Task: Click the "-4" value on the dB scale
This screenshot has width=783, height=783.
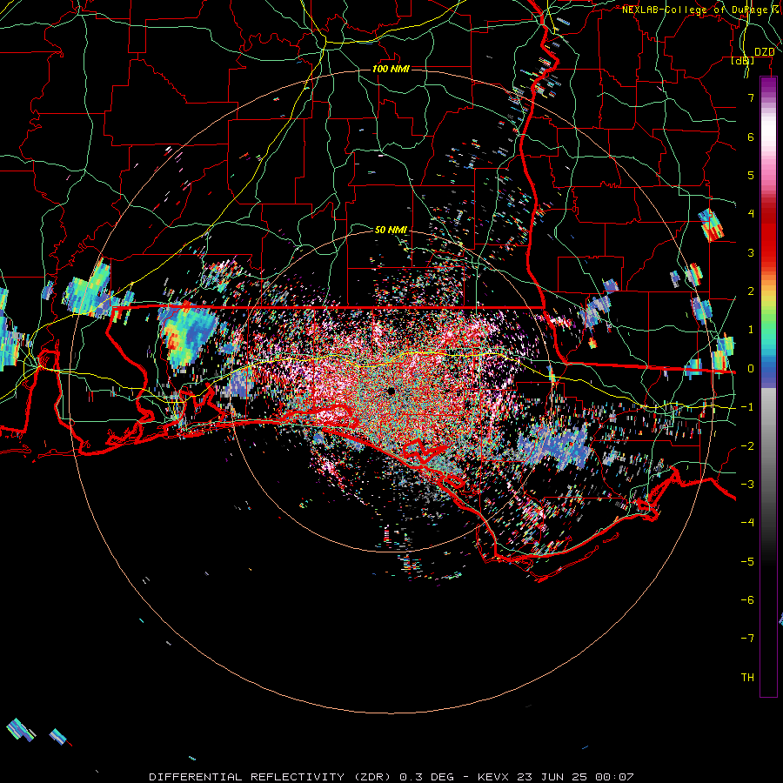Action: tap(747, 522)
